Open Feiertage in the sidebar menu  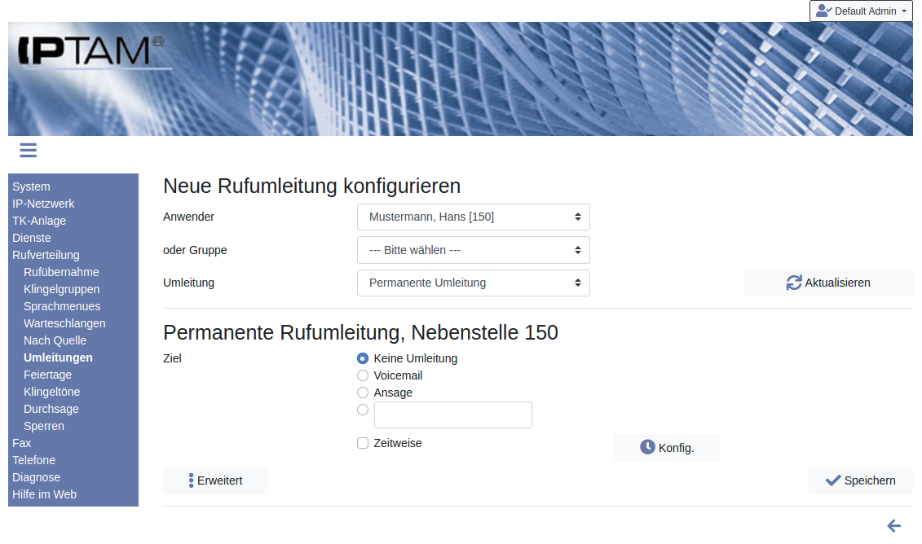coord(47,375)
